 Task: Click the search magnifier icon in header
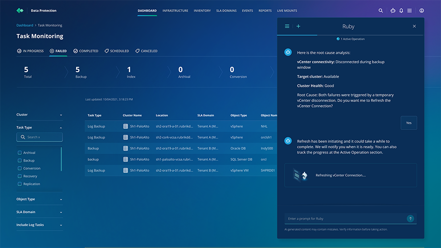pyautogui.click(x=380, y=11)
